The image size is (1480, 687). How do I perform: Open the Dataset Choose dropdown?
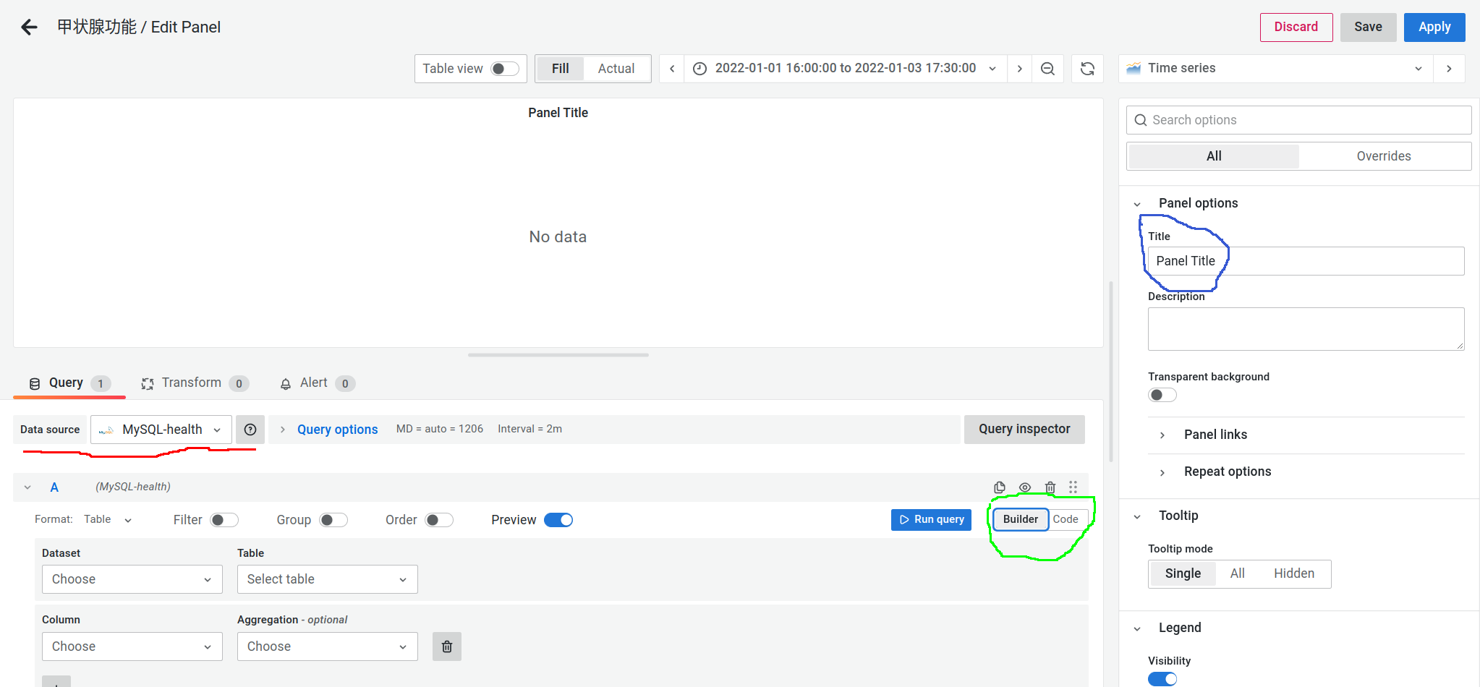(x=132, y=579)
